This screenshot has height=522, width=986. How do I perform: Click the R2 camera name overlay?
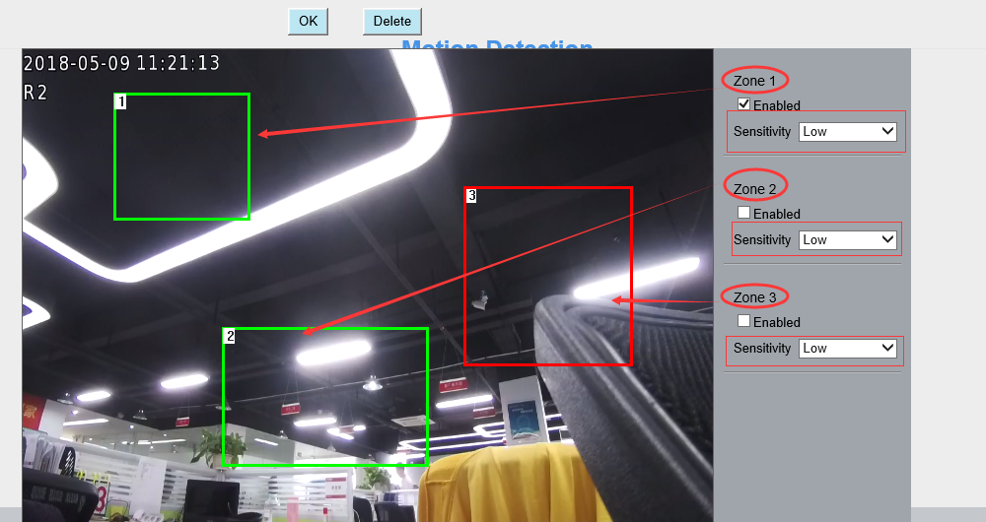coord(35,93)
